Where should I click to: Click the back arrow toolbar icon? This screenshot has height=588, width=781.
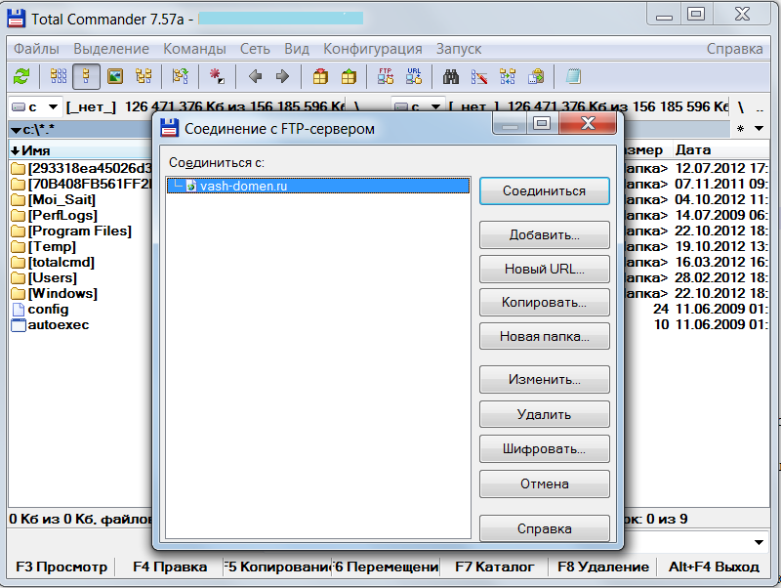tap(255, 76)
